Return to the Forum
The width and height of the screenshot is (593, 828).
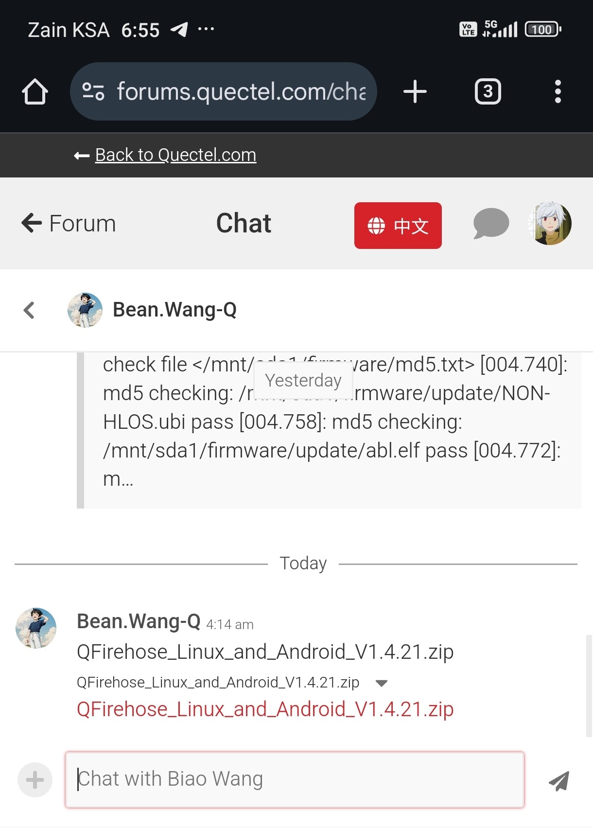tap(69, 224)
